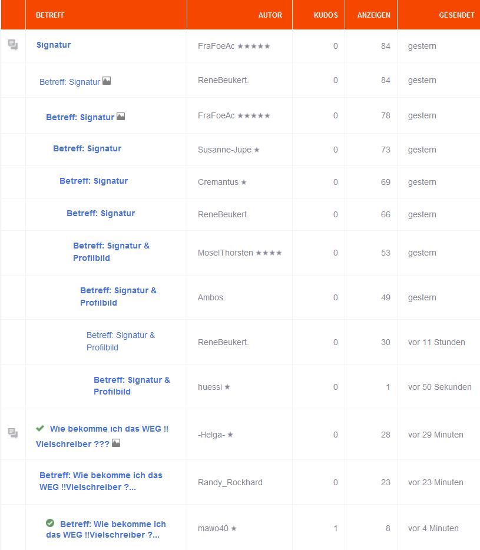This screenshot has width=480, height=550.
Task: Click accepted solution badge on mawo40's reply
Action: [50, 523]
